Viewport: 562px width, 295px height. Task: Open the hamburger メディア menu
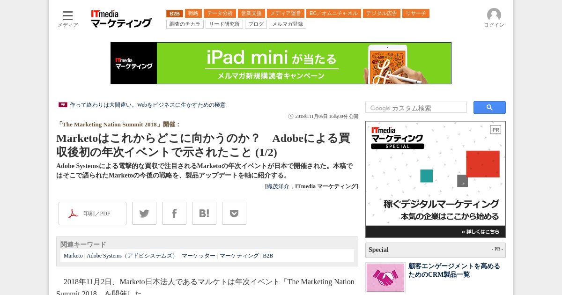coord(68,19)
